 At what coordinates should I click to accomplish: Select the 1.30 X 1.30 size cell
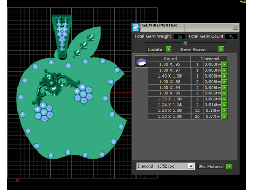(x=170, y=111)
